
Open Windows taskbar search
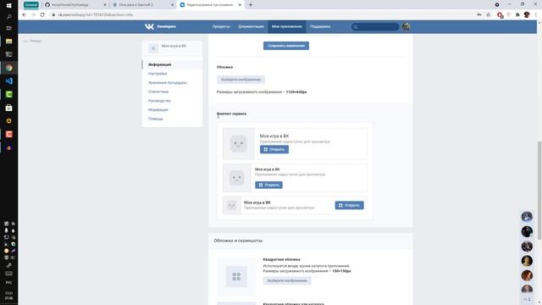tap(9, 17)
